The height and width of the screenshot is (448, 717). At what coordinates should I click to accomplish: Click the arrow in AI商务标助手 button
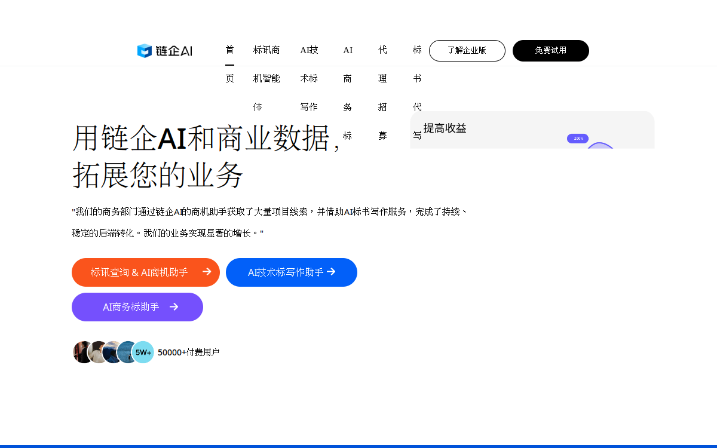[x=174, y=306]
